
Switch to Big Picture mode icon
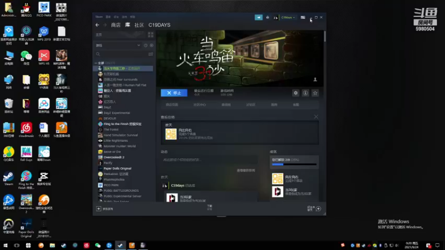point(303,17)
